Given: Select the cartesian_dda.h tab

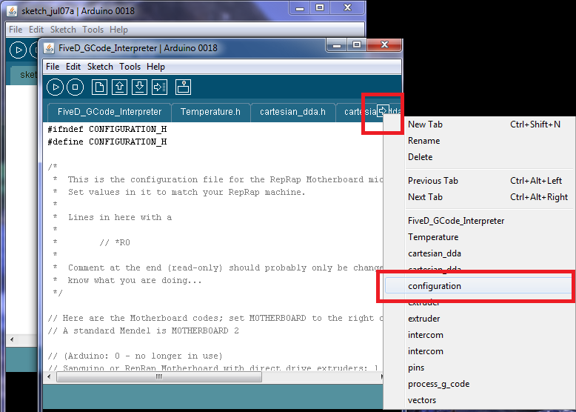Looking at the screenshot, I should click(292, 112).
